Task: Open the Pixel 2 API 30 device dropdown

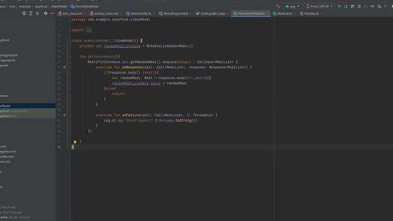Action: tap(319, 6)
